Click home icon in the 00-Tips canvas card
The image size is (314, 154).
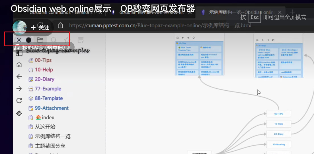click(x=178, y=38)
